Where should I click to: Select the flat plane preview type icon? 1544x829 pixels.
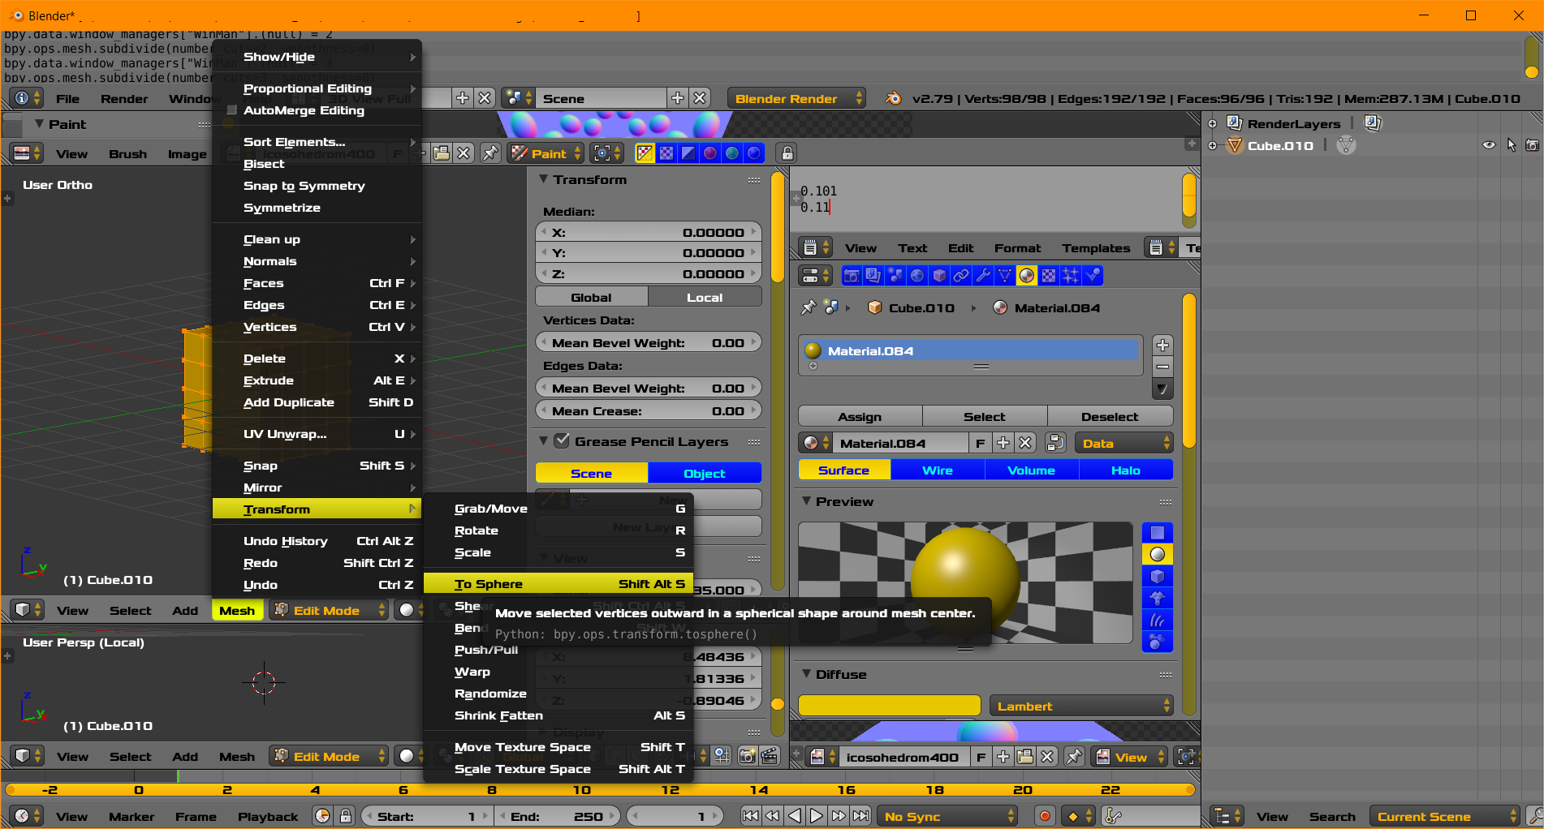[x=1157, y=533]
